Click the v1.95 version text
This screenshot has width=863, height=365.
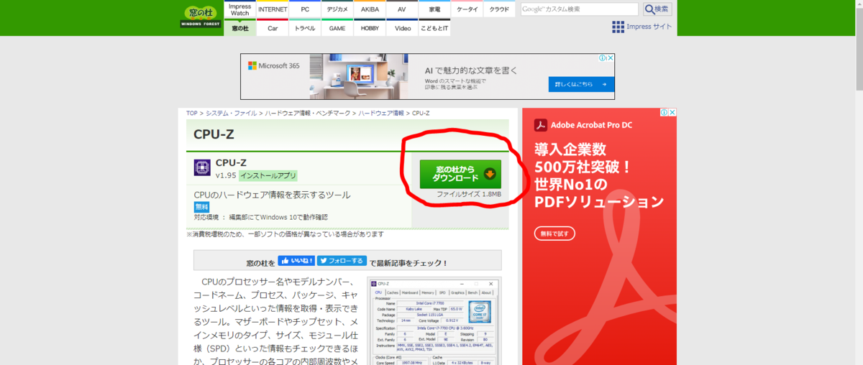(226, 175)
